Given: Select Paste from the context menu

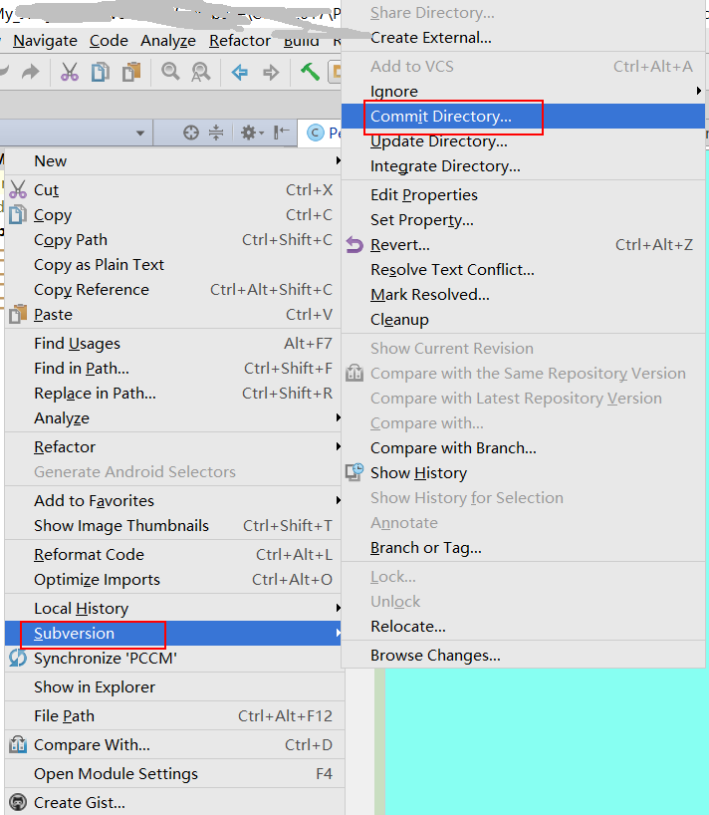Looking at the screenshot, I should click(173, 315).
